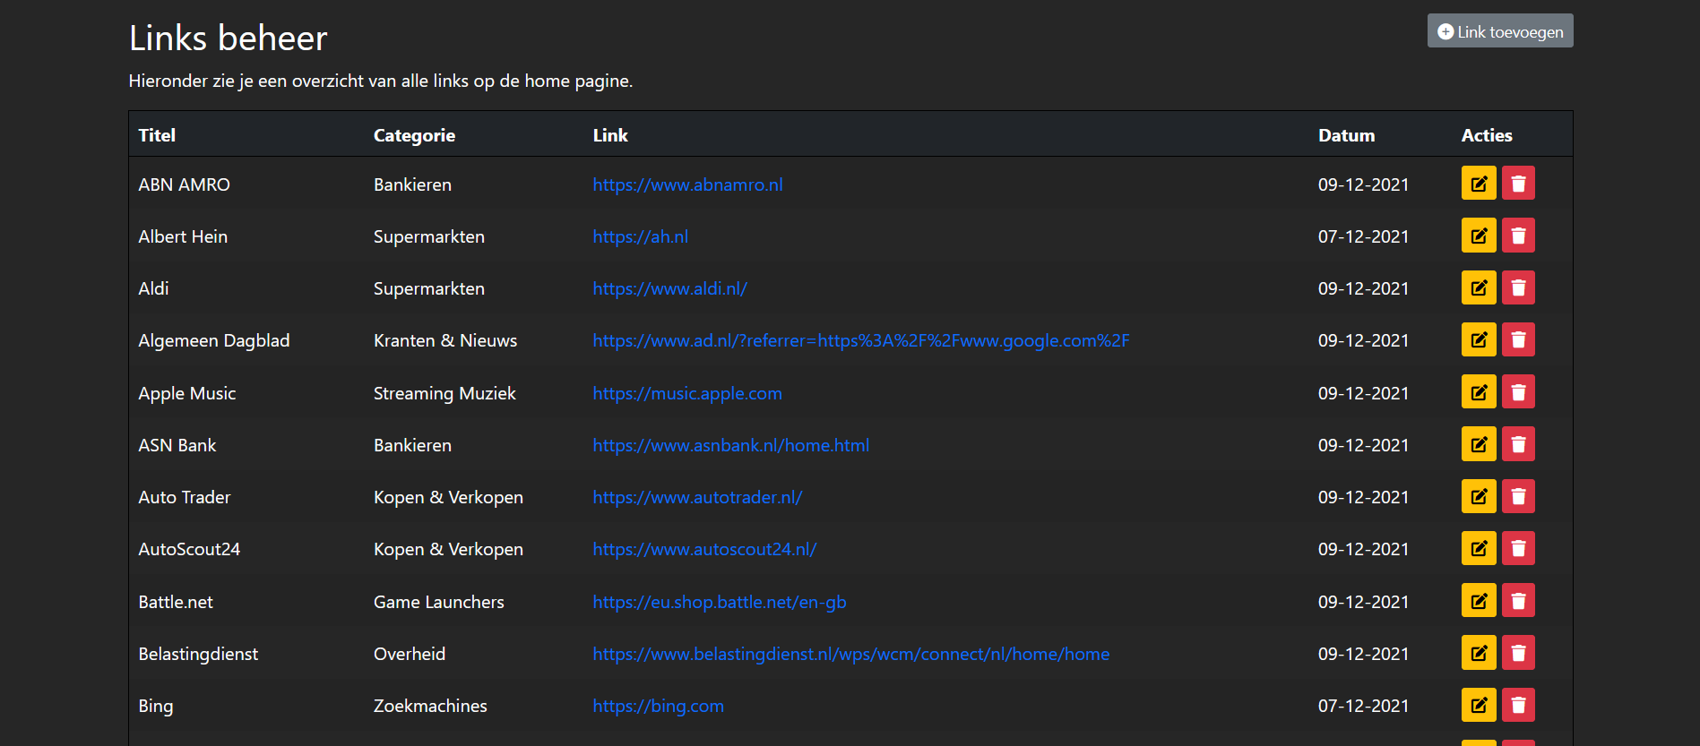
Task: Select the 'Kranten & Nieuws' category cell
Action: pyautogui.click(x=445, y=340)
